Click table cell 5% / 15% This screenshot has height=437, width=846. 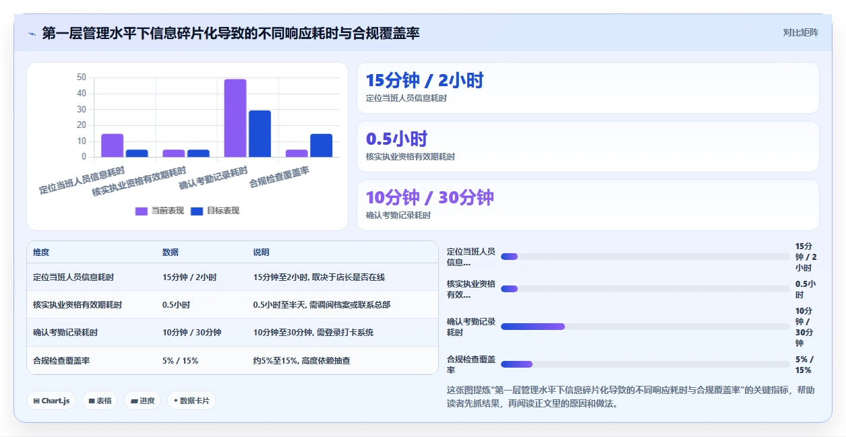point(180,361)
